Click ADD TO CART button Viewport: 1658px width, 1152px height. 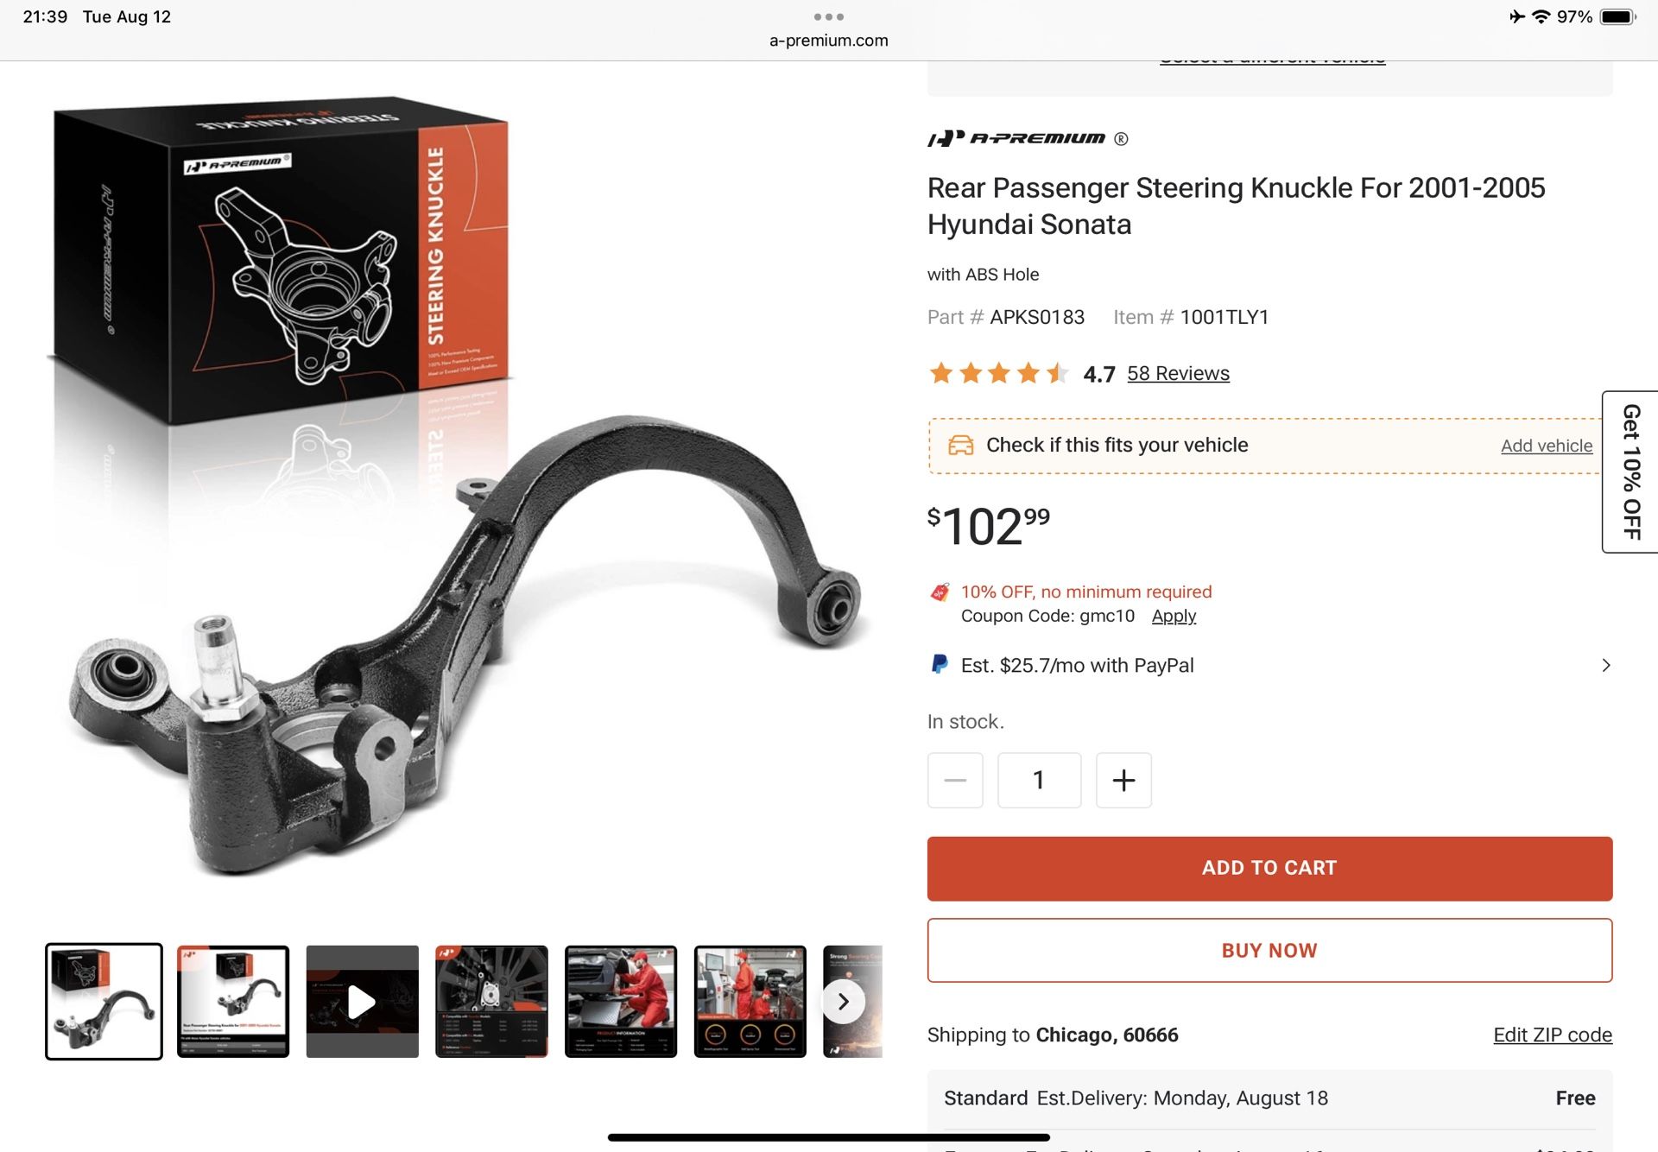tap(1269, 868)
